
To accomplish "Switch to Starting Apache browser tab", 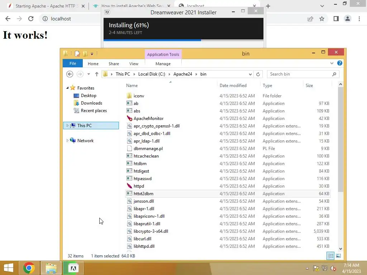I will 46,6.
